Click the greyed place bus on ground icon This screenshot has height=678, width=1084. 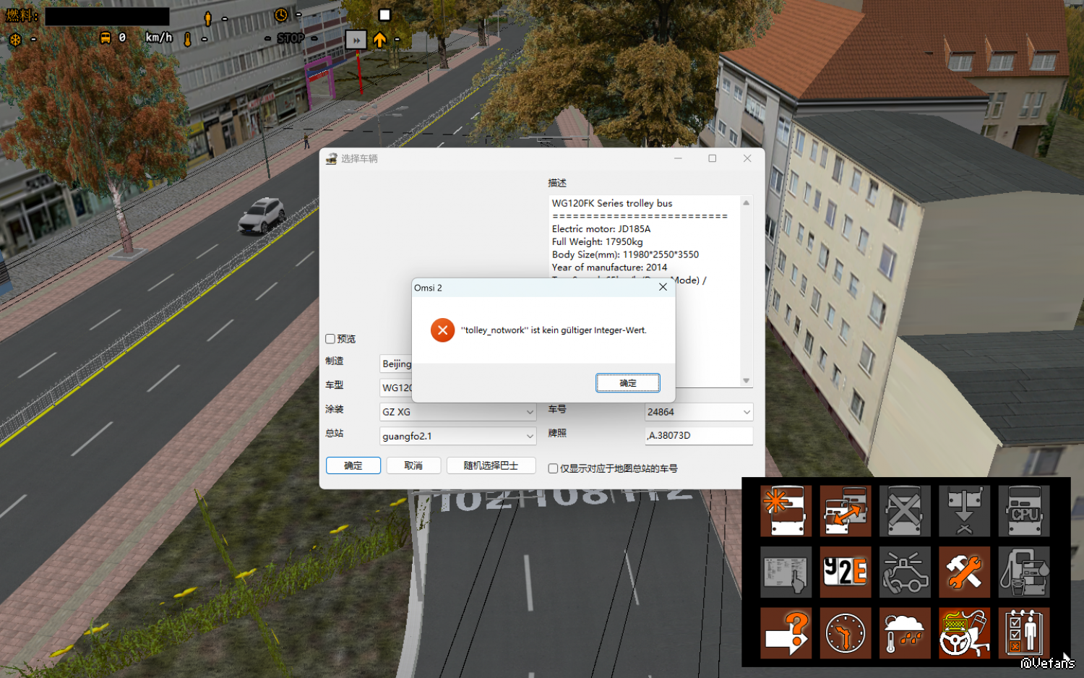[964, 511]
